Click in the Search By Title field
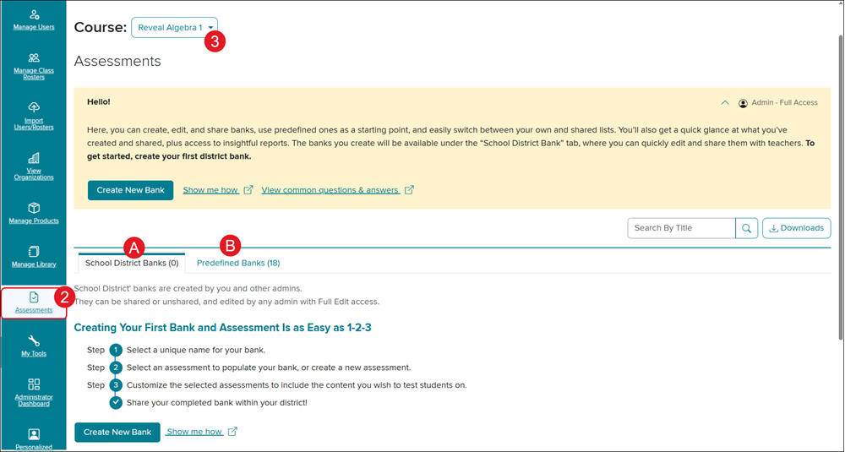 [681, 228]
